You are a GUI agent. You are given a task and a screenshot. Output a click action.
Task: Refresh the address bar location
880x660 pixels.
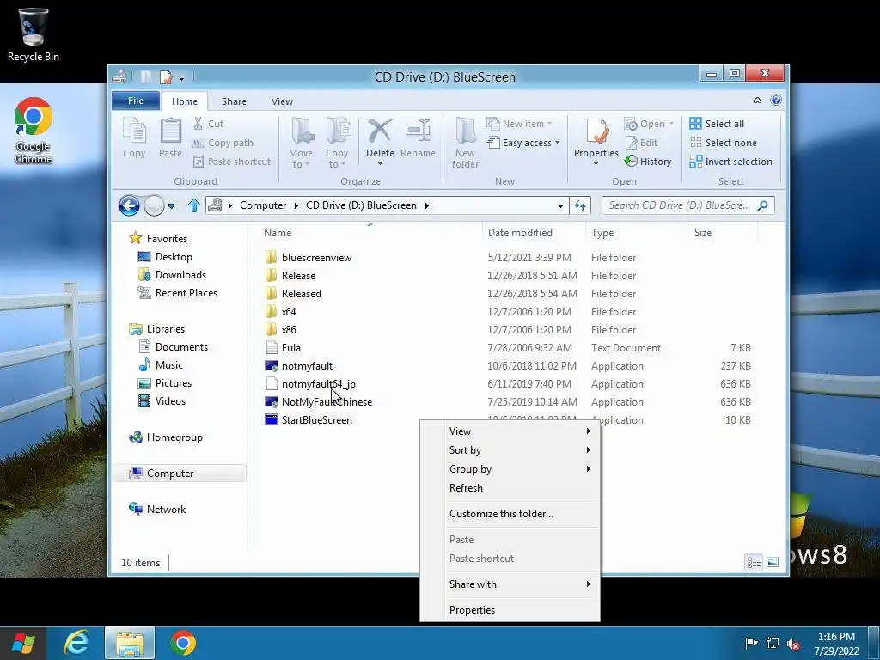point(580,206)
